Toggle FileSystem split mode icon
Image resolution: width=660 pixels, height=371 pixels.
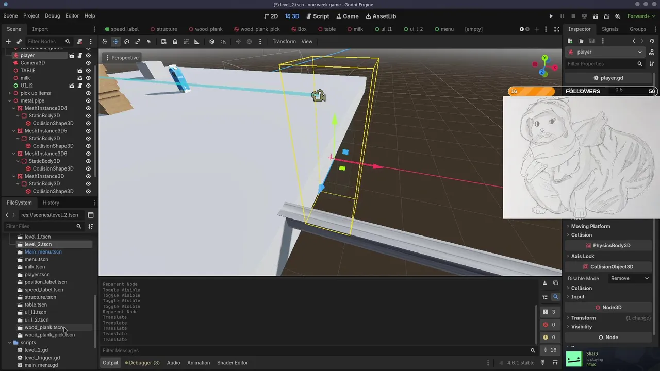tap(90, 215)
